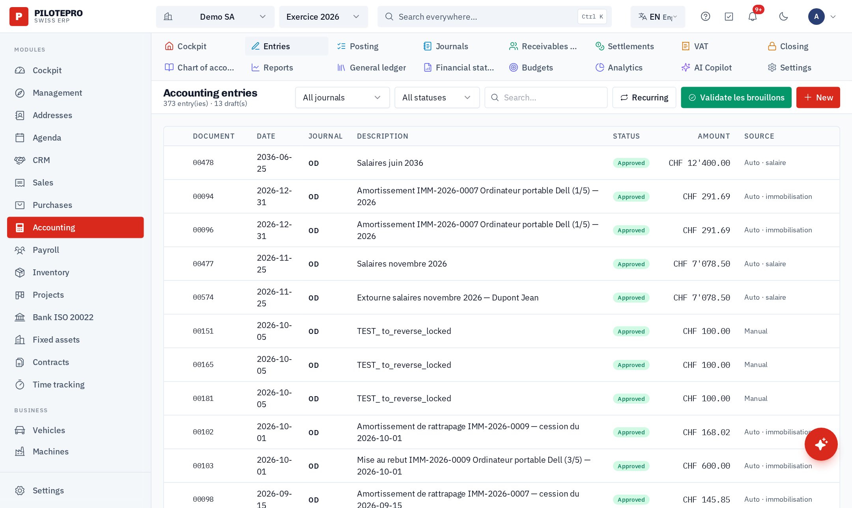Open the All statuses filter dropdown
This screenshot has height=508, width=852.
coord(437,97)
